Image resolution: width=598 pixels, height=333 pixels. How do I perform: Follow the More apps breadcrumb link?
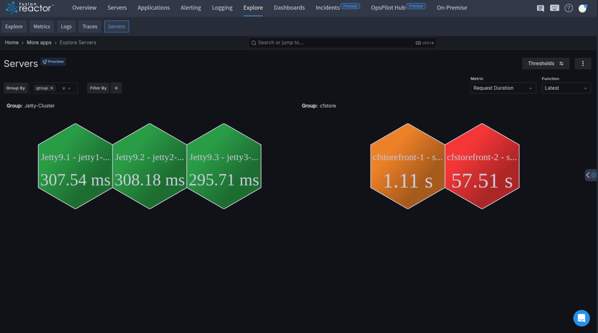tap(39, 42)
